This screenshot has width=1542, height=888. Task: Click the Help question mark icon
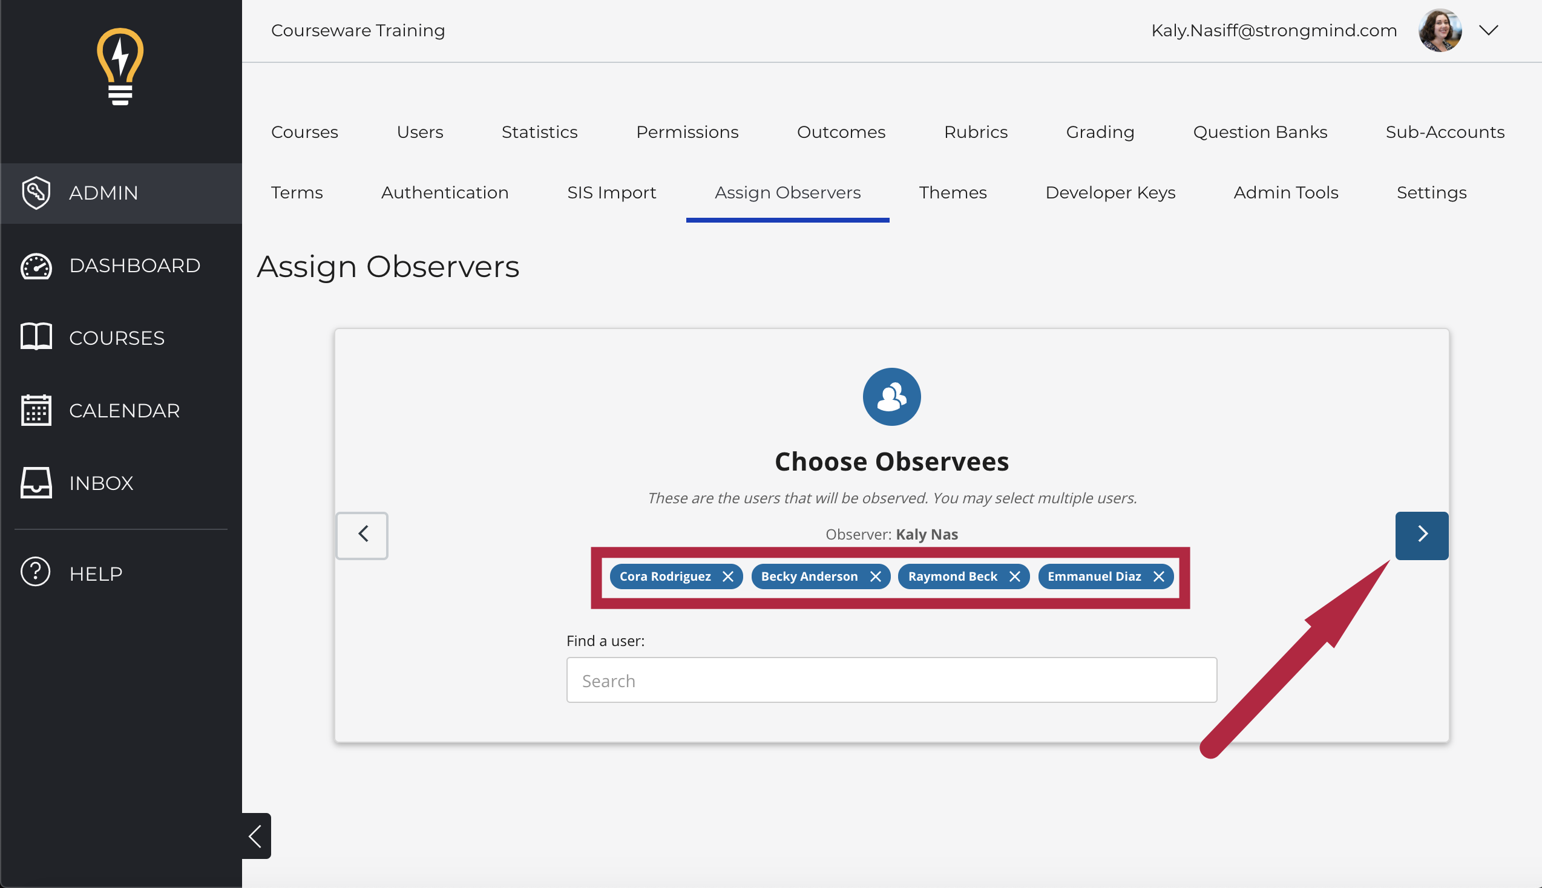tap(35, 572)
